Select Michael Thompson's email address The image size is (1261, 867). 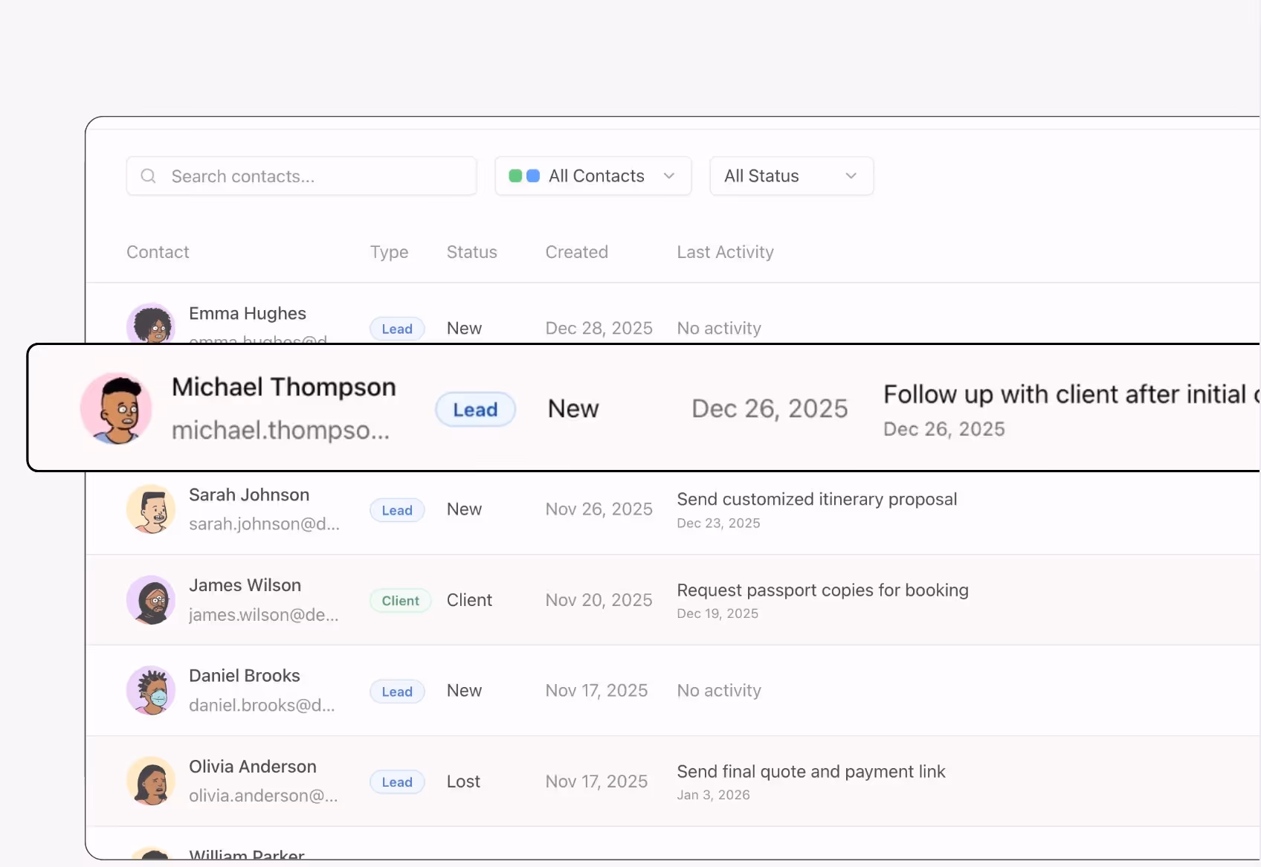280,431
